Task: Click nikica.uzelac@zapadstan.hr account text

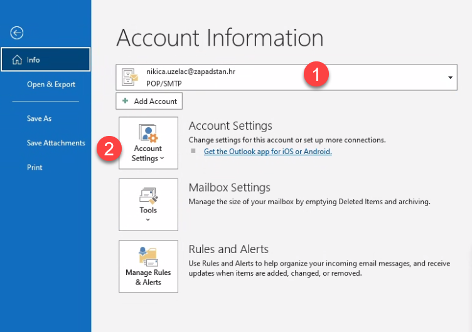Action: click(191, 71)
